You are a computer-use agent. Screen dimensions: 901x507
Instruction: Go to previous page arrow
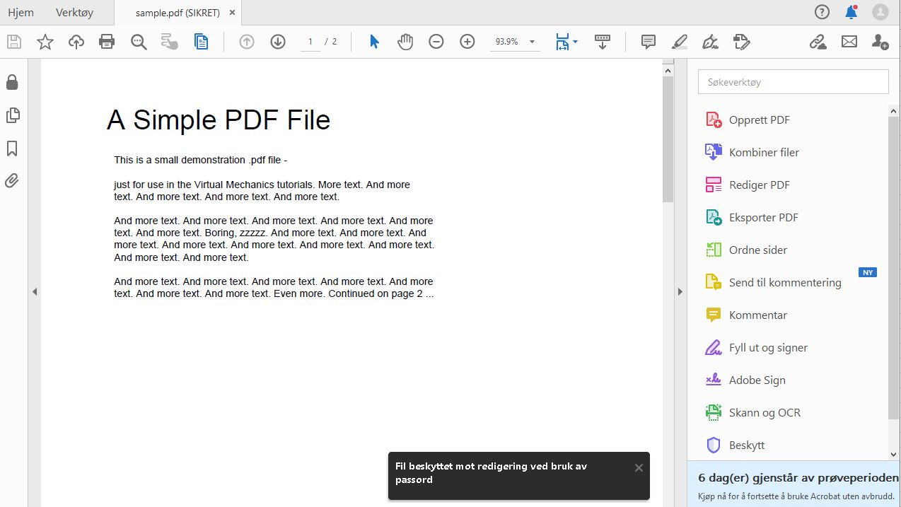(x=247, y=42)
